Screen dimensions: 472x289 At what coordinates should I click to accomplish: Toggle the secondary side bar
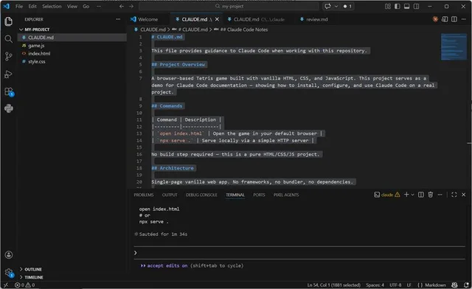(416, 7)
